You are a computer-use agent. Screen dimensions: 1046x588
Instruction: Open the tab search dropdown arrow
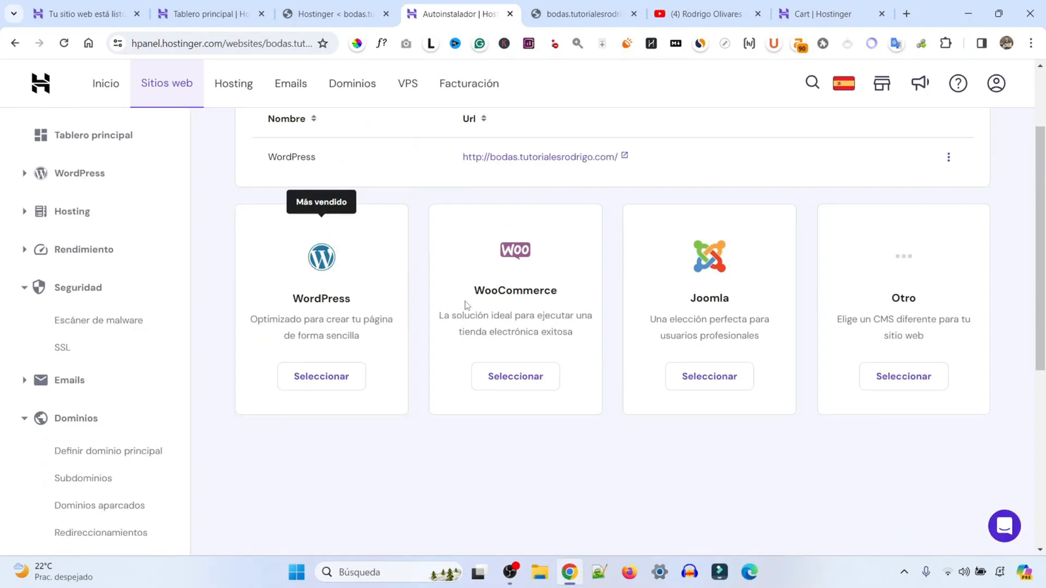pos(14,14)
